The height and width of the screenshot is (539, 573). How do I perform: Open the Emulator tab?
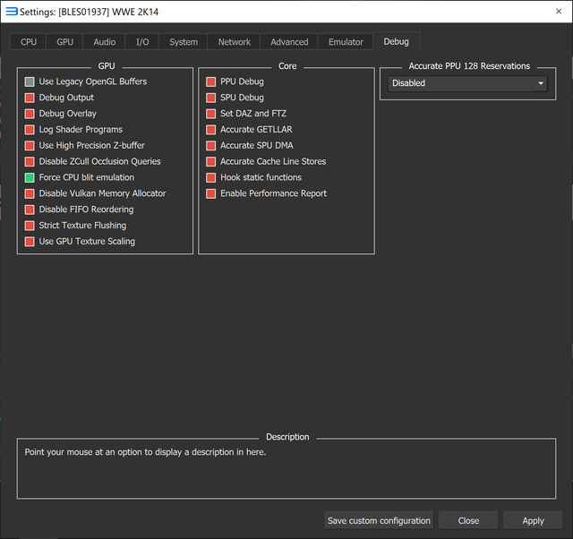[x=346, y=42]
